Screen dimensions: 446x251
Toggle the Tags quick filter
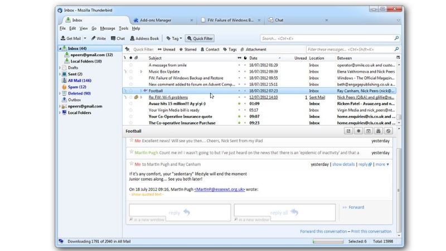click(230, 49)
